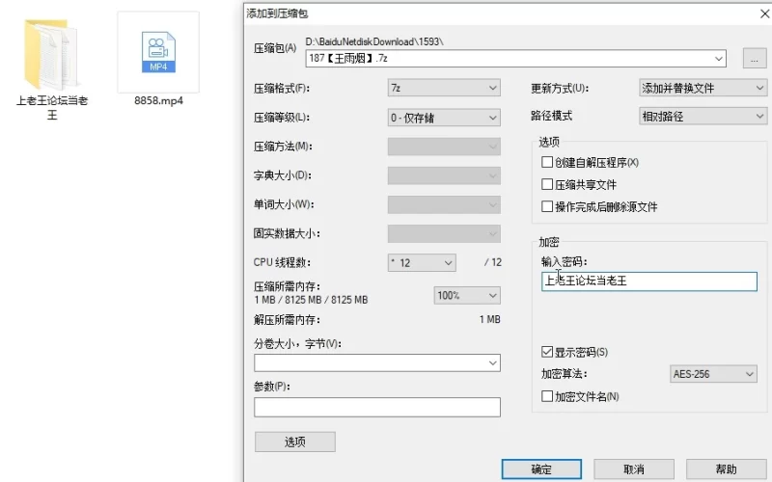772x482 pixels.
Task: Open the 加密算法 dropdown showing AES-256
Action: point(713,374)
